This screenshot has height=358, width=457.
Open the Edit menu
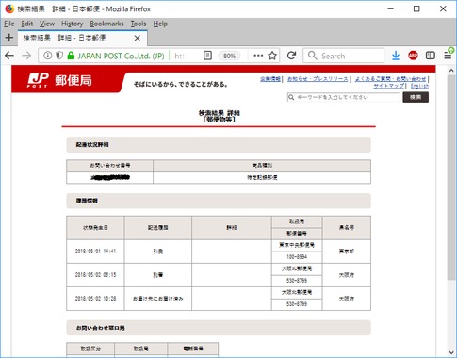click(27, 24)
